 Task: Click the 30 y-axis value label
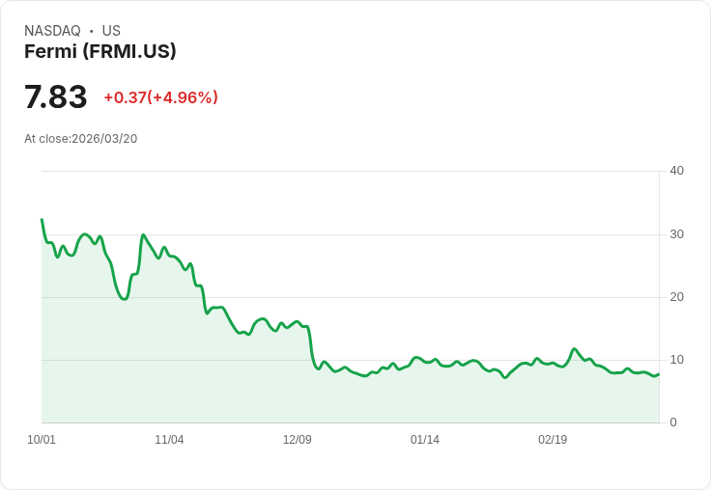tap(676, 234)
